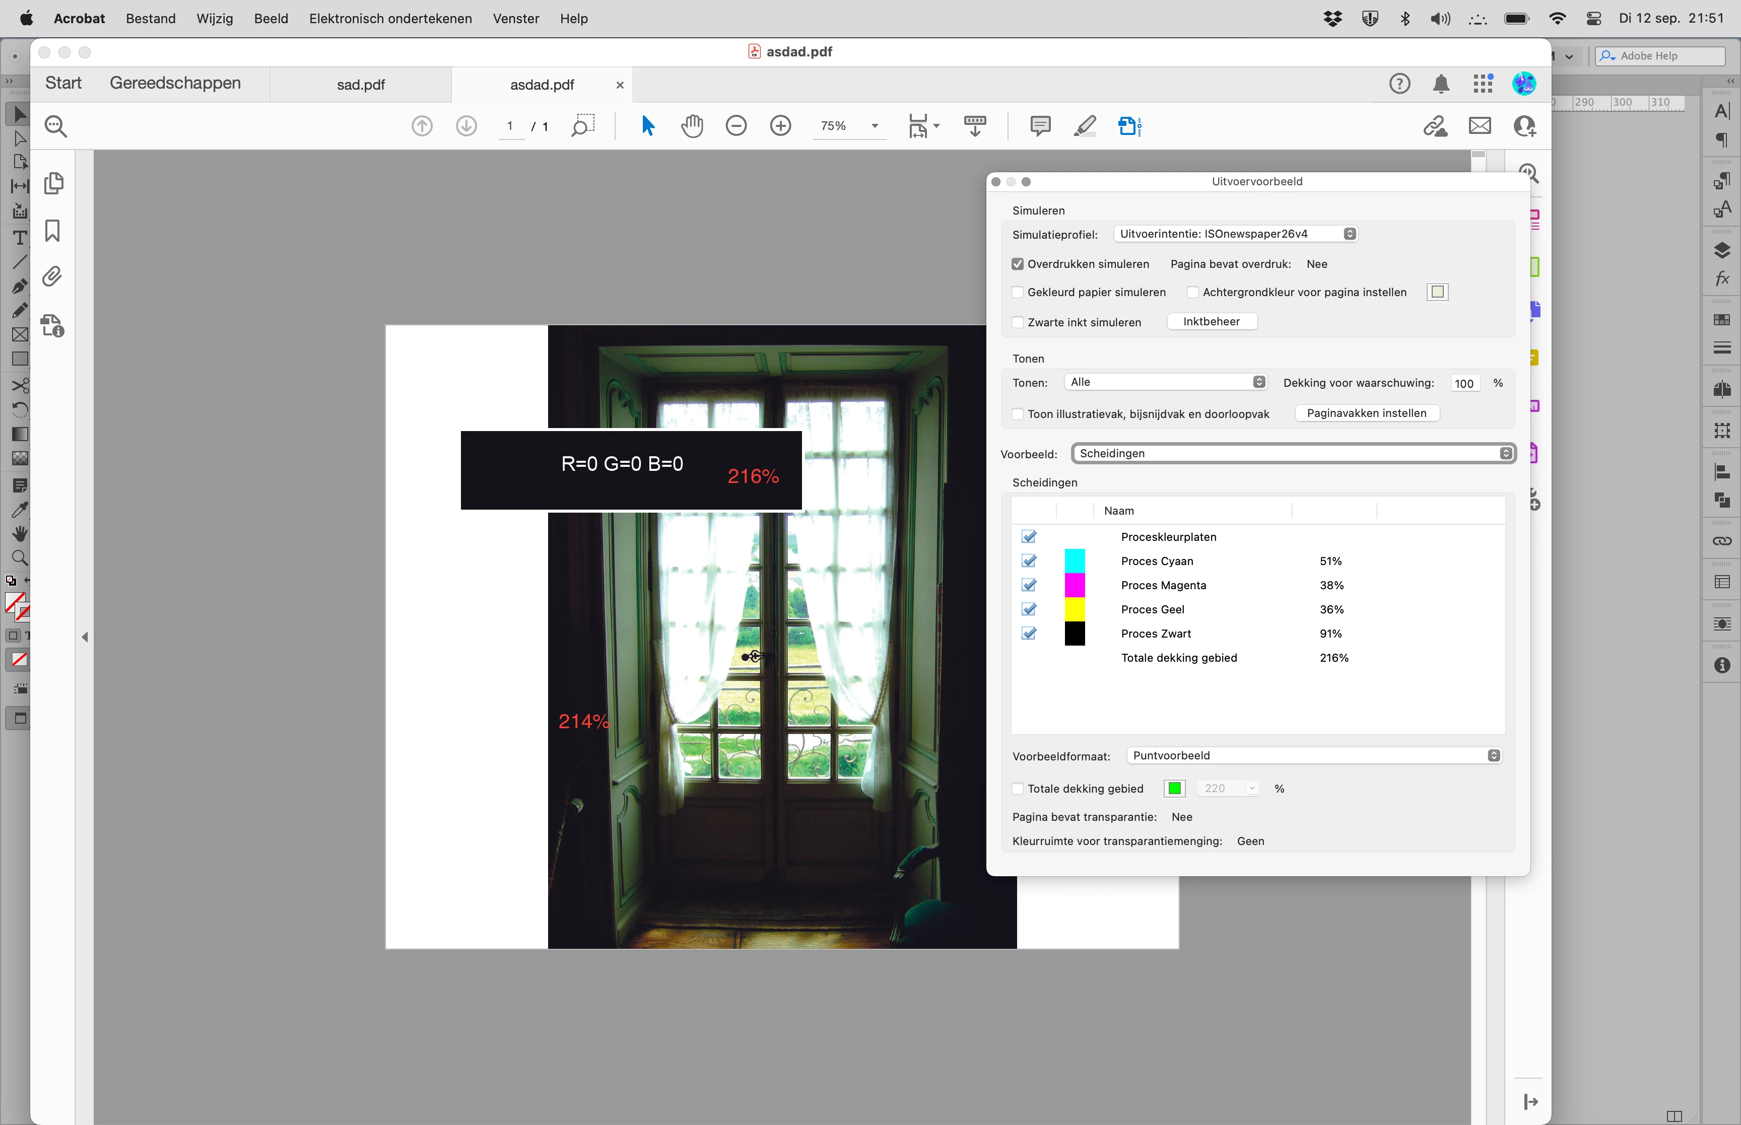Expand the Voorbeeldformaat Puntvoorbeeld dropdown
1741x1125 pixels.
pos(1314,755)
